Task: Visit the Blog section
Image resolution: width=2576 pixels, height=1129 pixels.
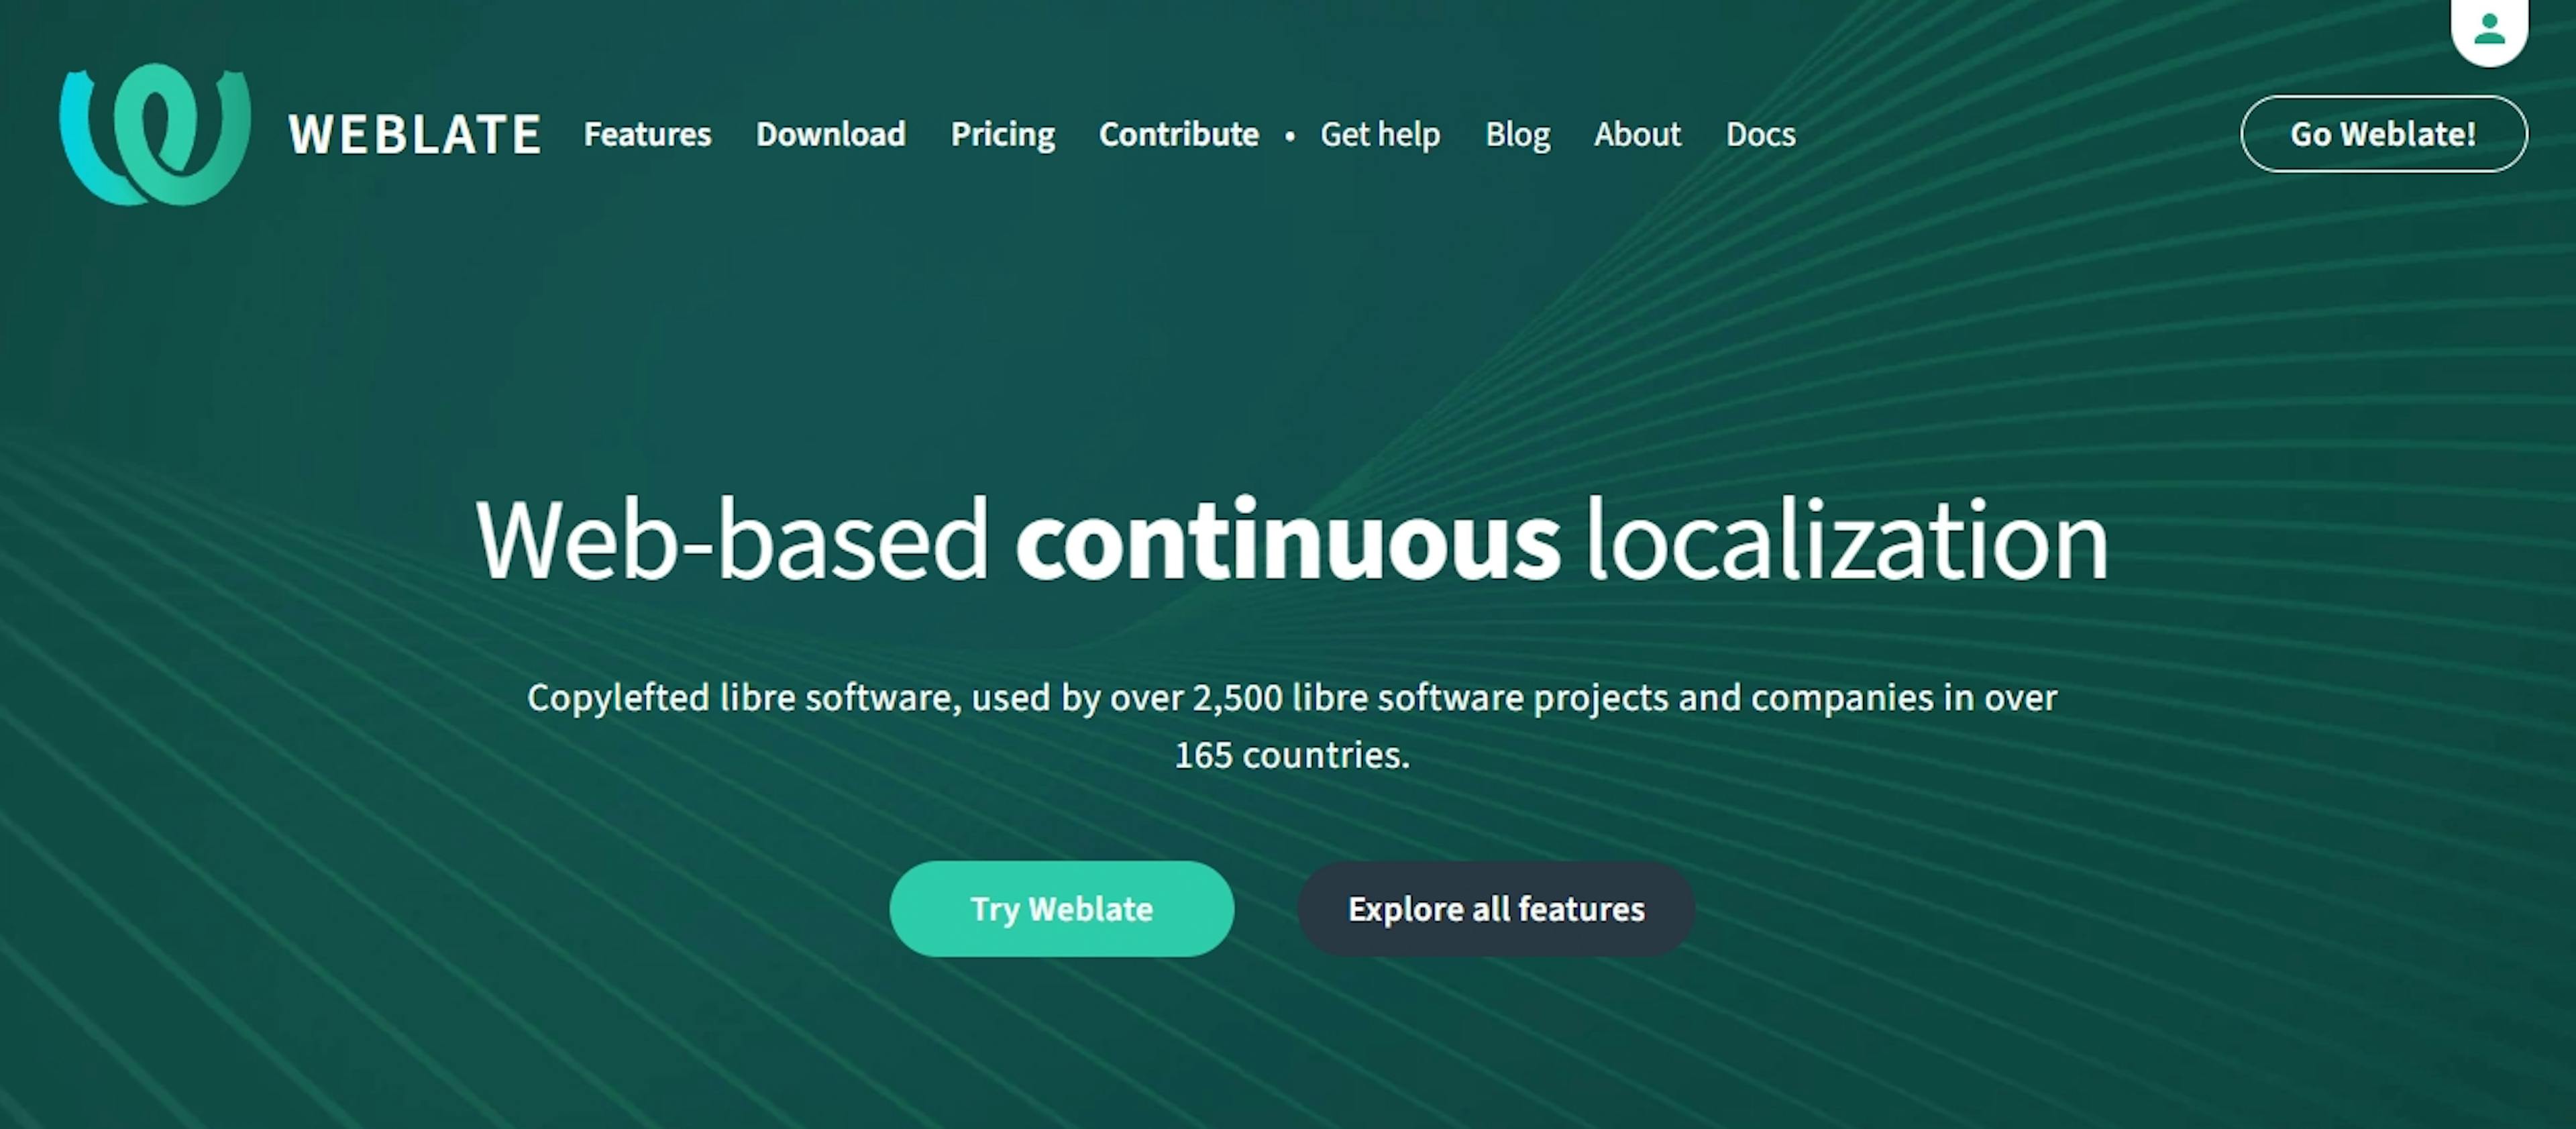Action: pyautogui.click(x=1517, y=134)
